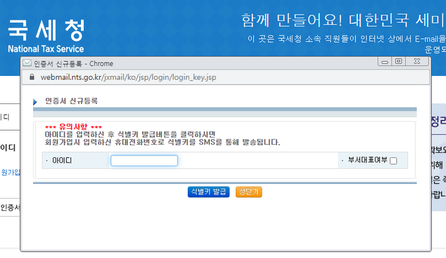Click the webmail.nts.go.kr URL text
This screenshot has height=258, width=446.
click(x=128, y=77)
